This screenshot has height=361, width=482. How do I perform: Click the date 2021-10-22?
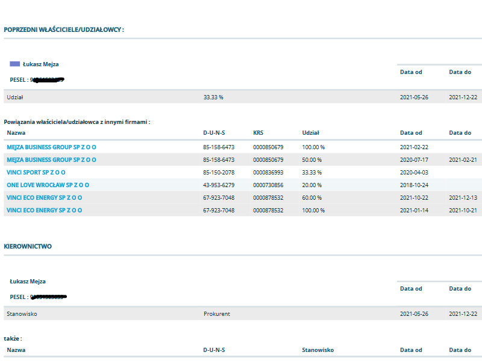tap(414, 198)
